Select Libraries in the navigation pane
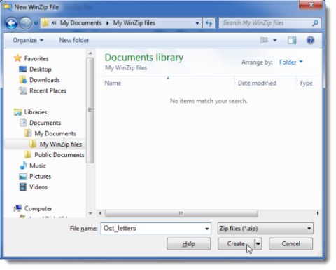Viewport: 336px width, 270px height. (36, 112)
